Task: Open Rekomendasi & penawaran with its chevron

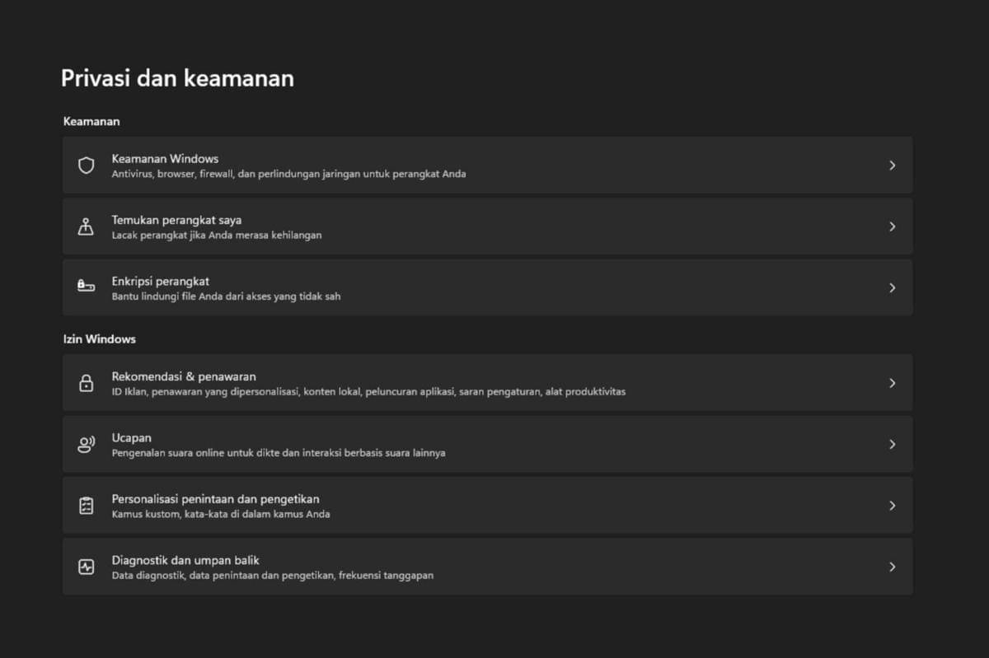Action: tap(892, 383)
